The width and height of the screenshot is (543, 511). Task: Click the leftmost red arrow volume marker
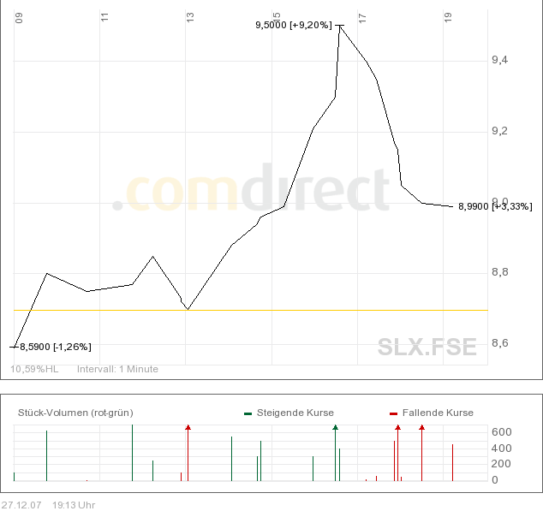pyautogui.click(x=188, y=426)
